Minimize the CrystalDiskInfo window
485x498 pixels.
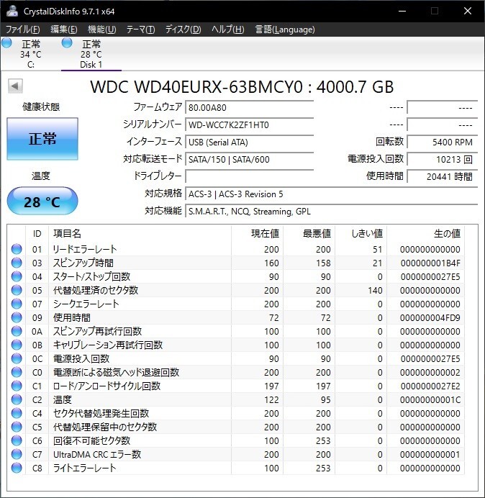tap(402, 11)
